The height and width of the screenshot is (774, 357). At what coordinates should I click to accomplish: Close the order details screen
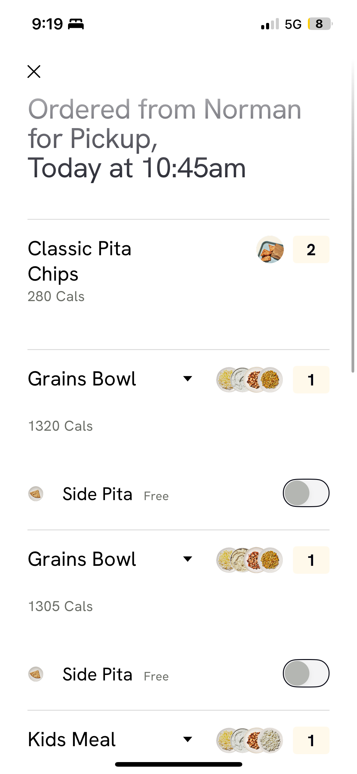pyautogui.click(x=34, y=72)
